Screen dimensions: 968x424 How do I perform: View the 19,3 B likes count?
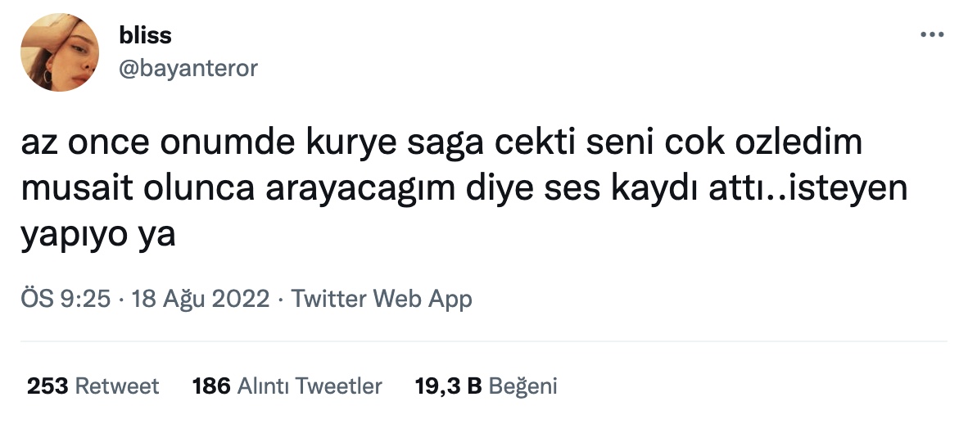point(448,386)
